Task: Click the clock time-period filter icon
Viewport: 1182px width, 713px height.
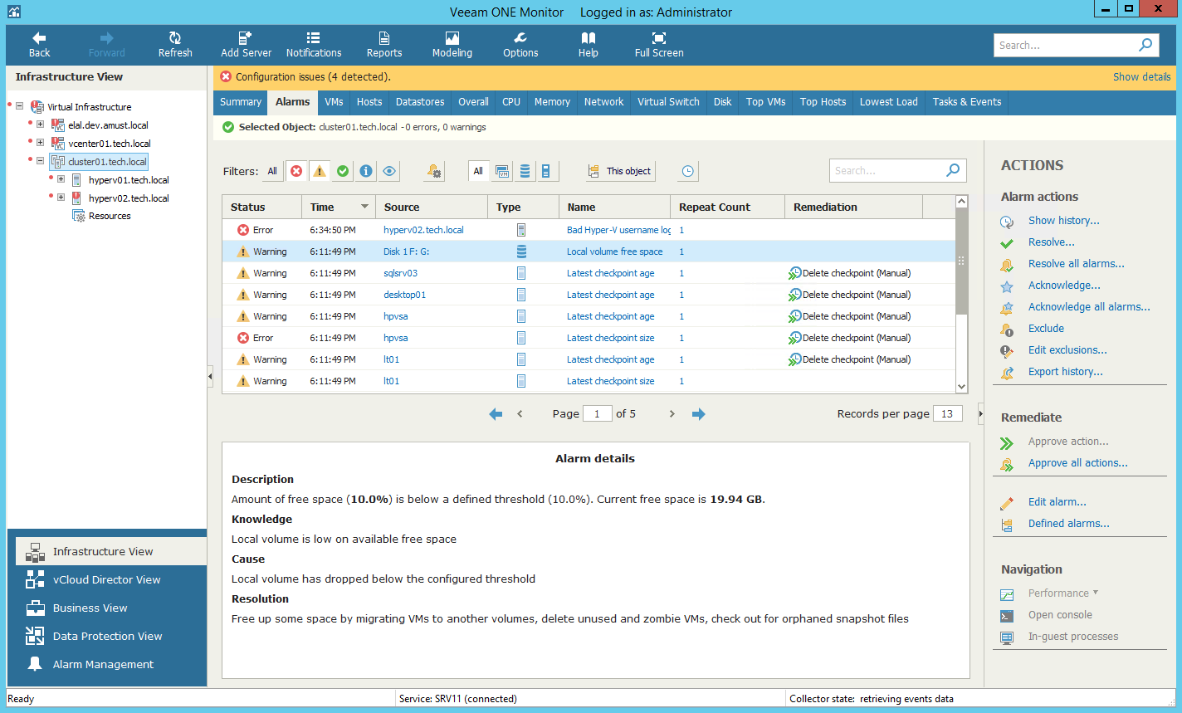Action: (688, 171)
